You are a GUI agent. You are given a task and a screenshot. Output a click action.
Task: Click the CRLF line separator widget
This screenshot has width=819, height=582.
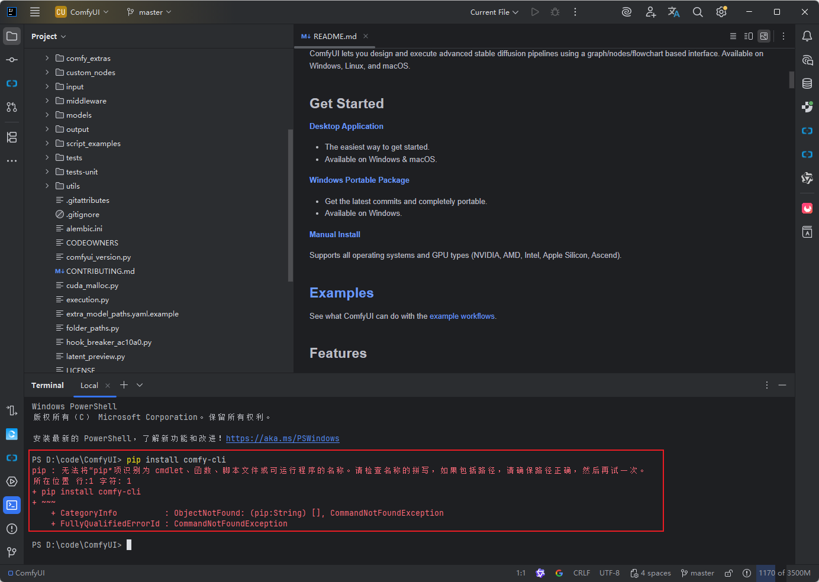point(582,573)
